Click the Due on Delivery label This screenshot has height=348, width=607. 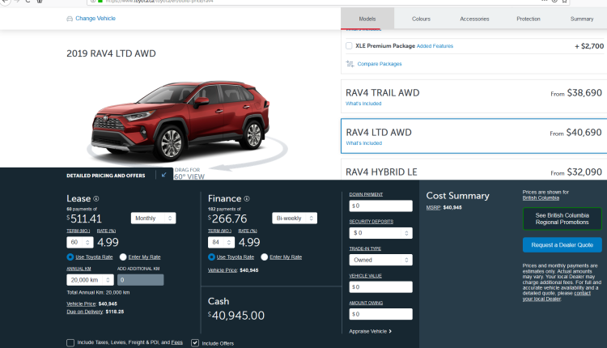85,312
